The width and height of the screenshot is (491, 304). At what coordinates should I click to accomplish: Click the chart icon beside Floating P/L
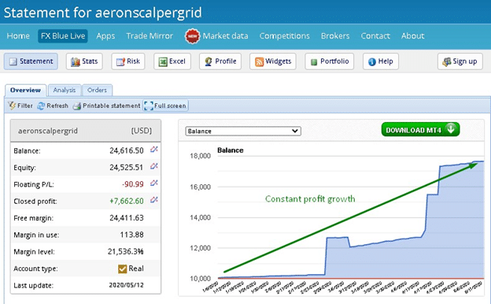pyautogui.click(x=153, y=183)
